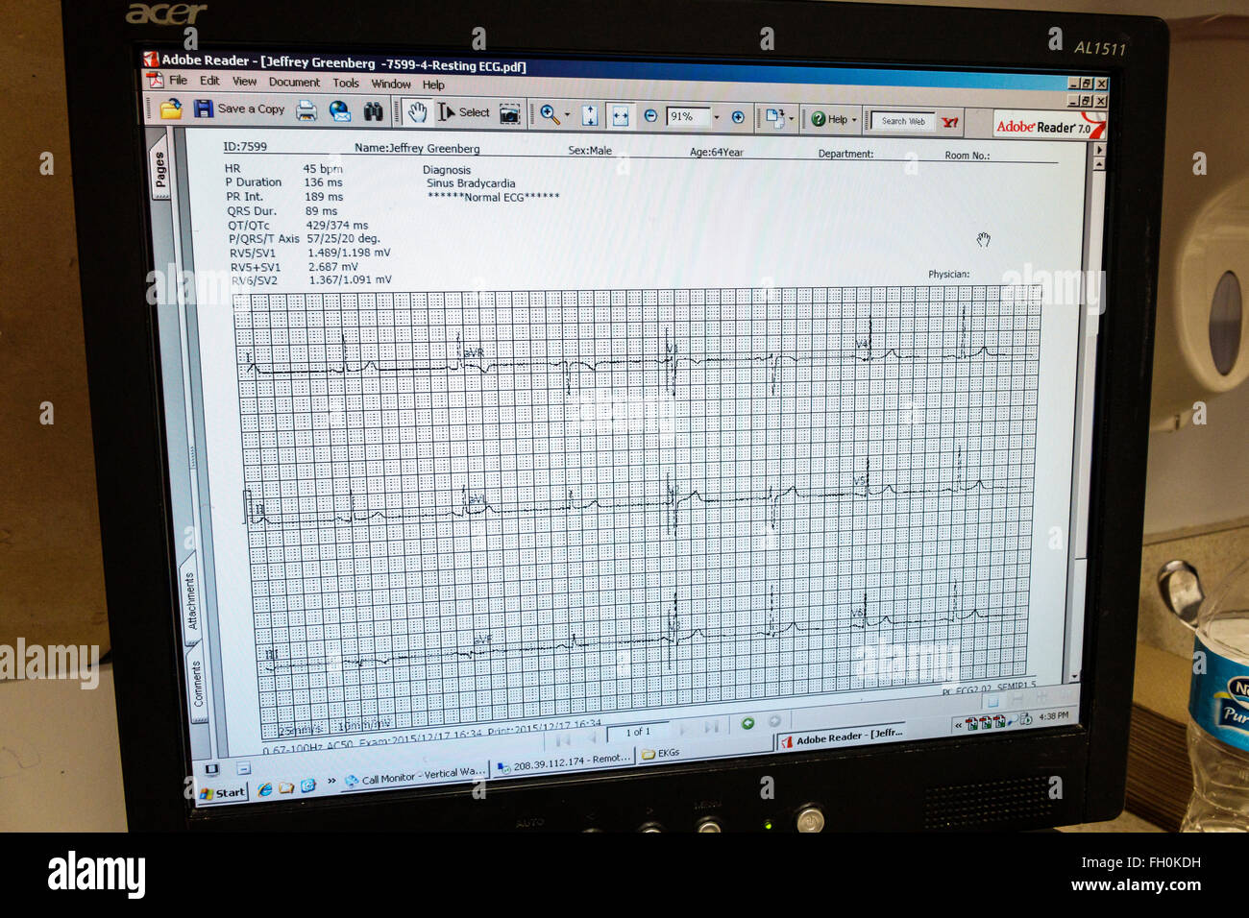Viewport: 1249px width, 918px height.
Task: Click the zoom in plus button
Action: (x=737, y=117)
